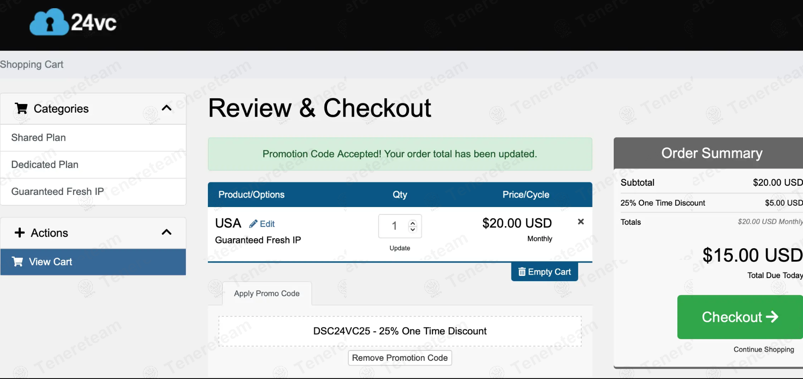Click the Price/Cycle column header
The image size is (803, 379).
(x=526, y=194)
